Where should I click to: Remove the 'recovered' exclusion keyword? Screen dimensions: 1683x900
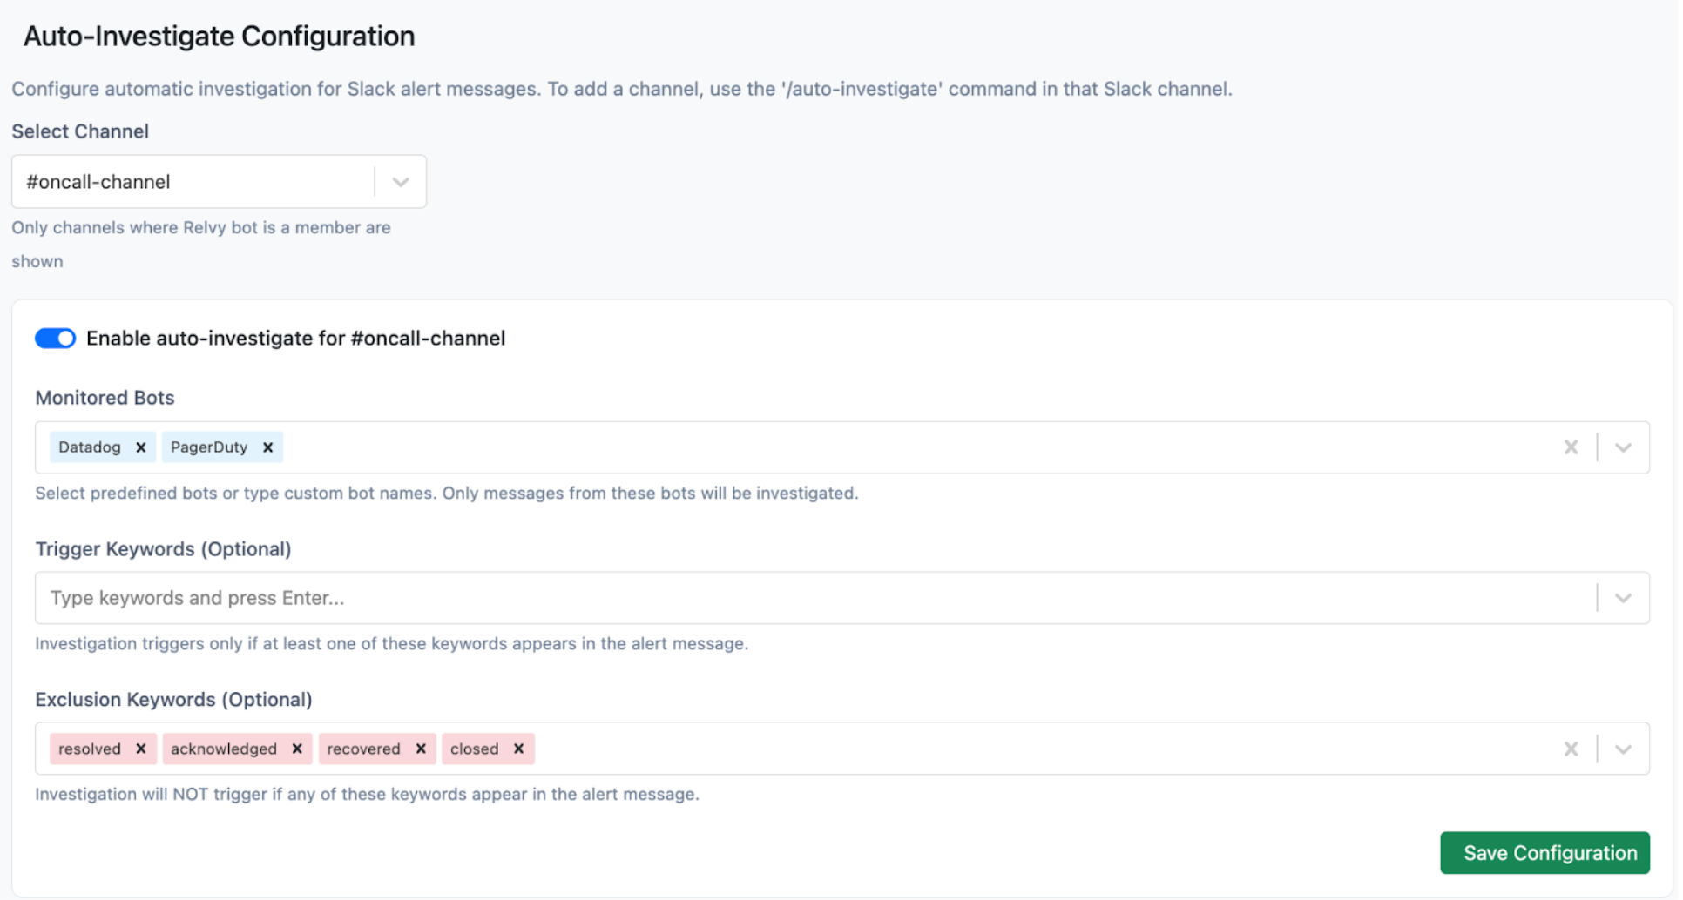click(421, 749)
